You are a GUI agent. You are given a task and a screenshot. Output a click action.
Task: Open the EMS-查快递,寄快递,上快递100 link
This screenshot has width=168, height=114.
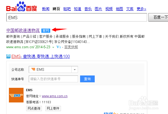click(41, 56)
